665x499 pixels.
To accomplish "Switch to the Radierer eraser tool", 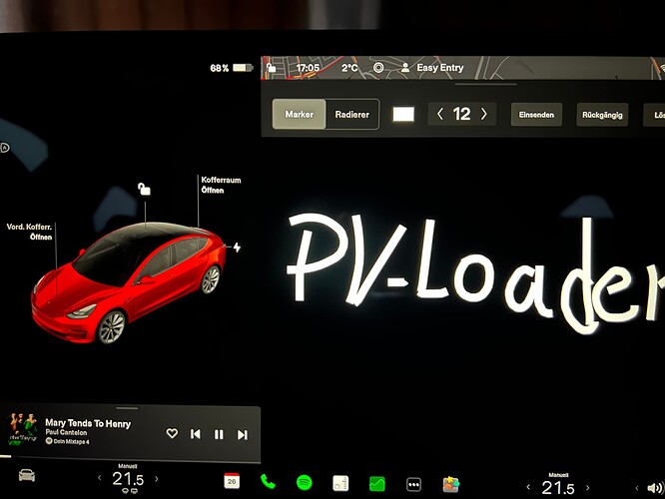I will 352,114.
